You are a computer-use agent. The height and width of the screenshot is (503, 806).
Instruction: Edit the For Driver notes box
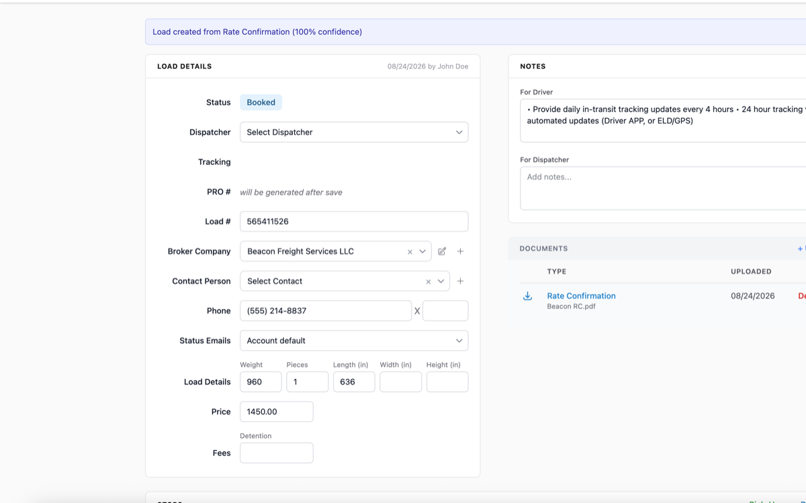point(663,121)
